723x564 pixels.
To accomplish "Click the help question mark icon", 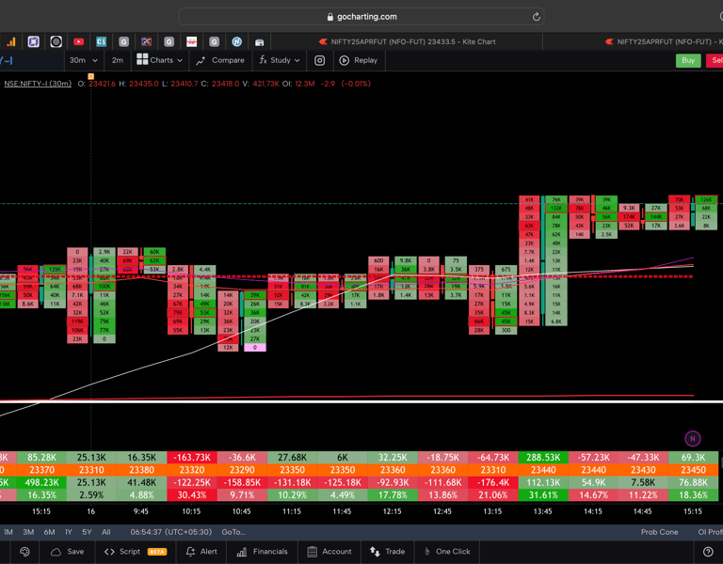I will point(708,552).
